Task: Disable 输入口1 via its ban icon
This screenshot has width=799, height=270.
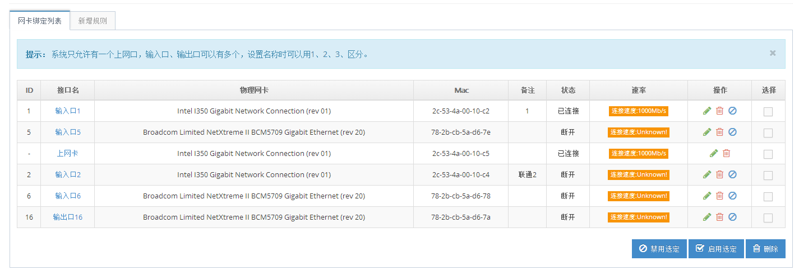Action: click(732, 111)
